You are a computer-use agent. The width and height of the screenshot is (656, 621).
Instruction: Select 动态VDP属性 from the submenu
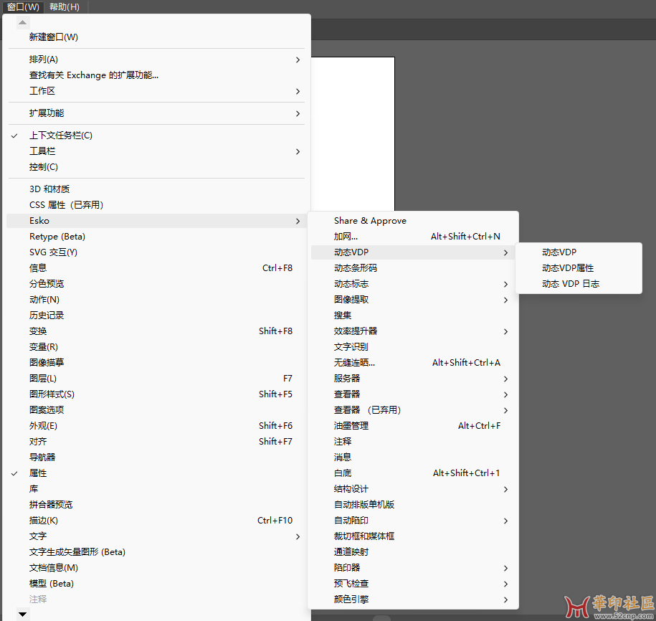(568, 268)
